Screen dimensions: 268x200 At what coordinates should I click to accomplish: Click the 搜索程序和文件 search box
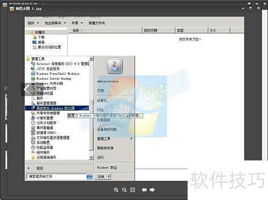click(x=56, y=176)
